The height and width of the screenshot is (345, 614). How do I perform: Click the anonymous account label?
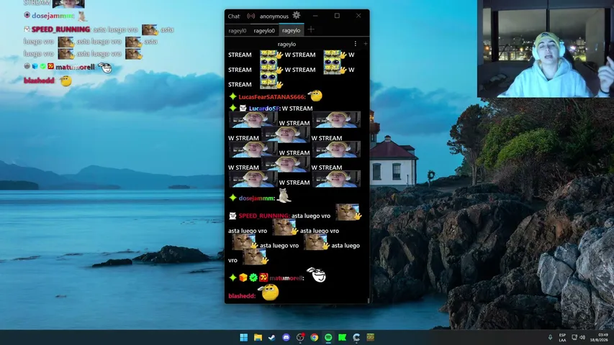tap(274, 16)
